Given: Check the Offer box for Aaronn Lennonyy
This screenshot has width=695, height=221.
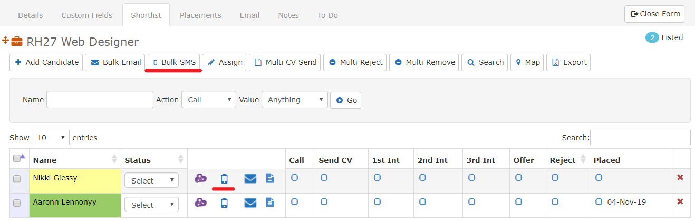Looking at the screenshot, I should (518, 202).
